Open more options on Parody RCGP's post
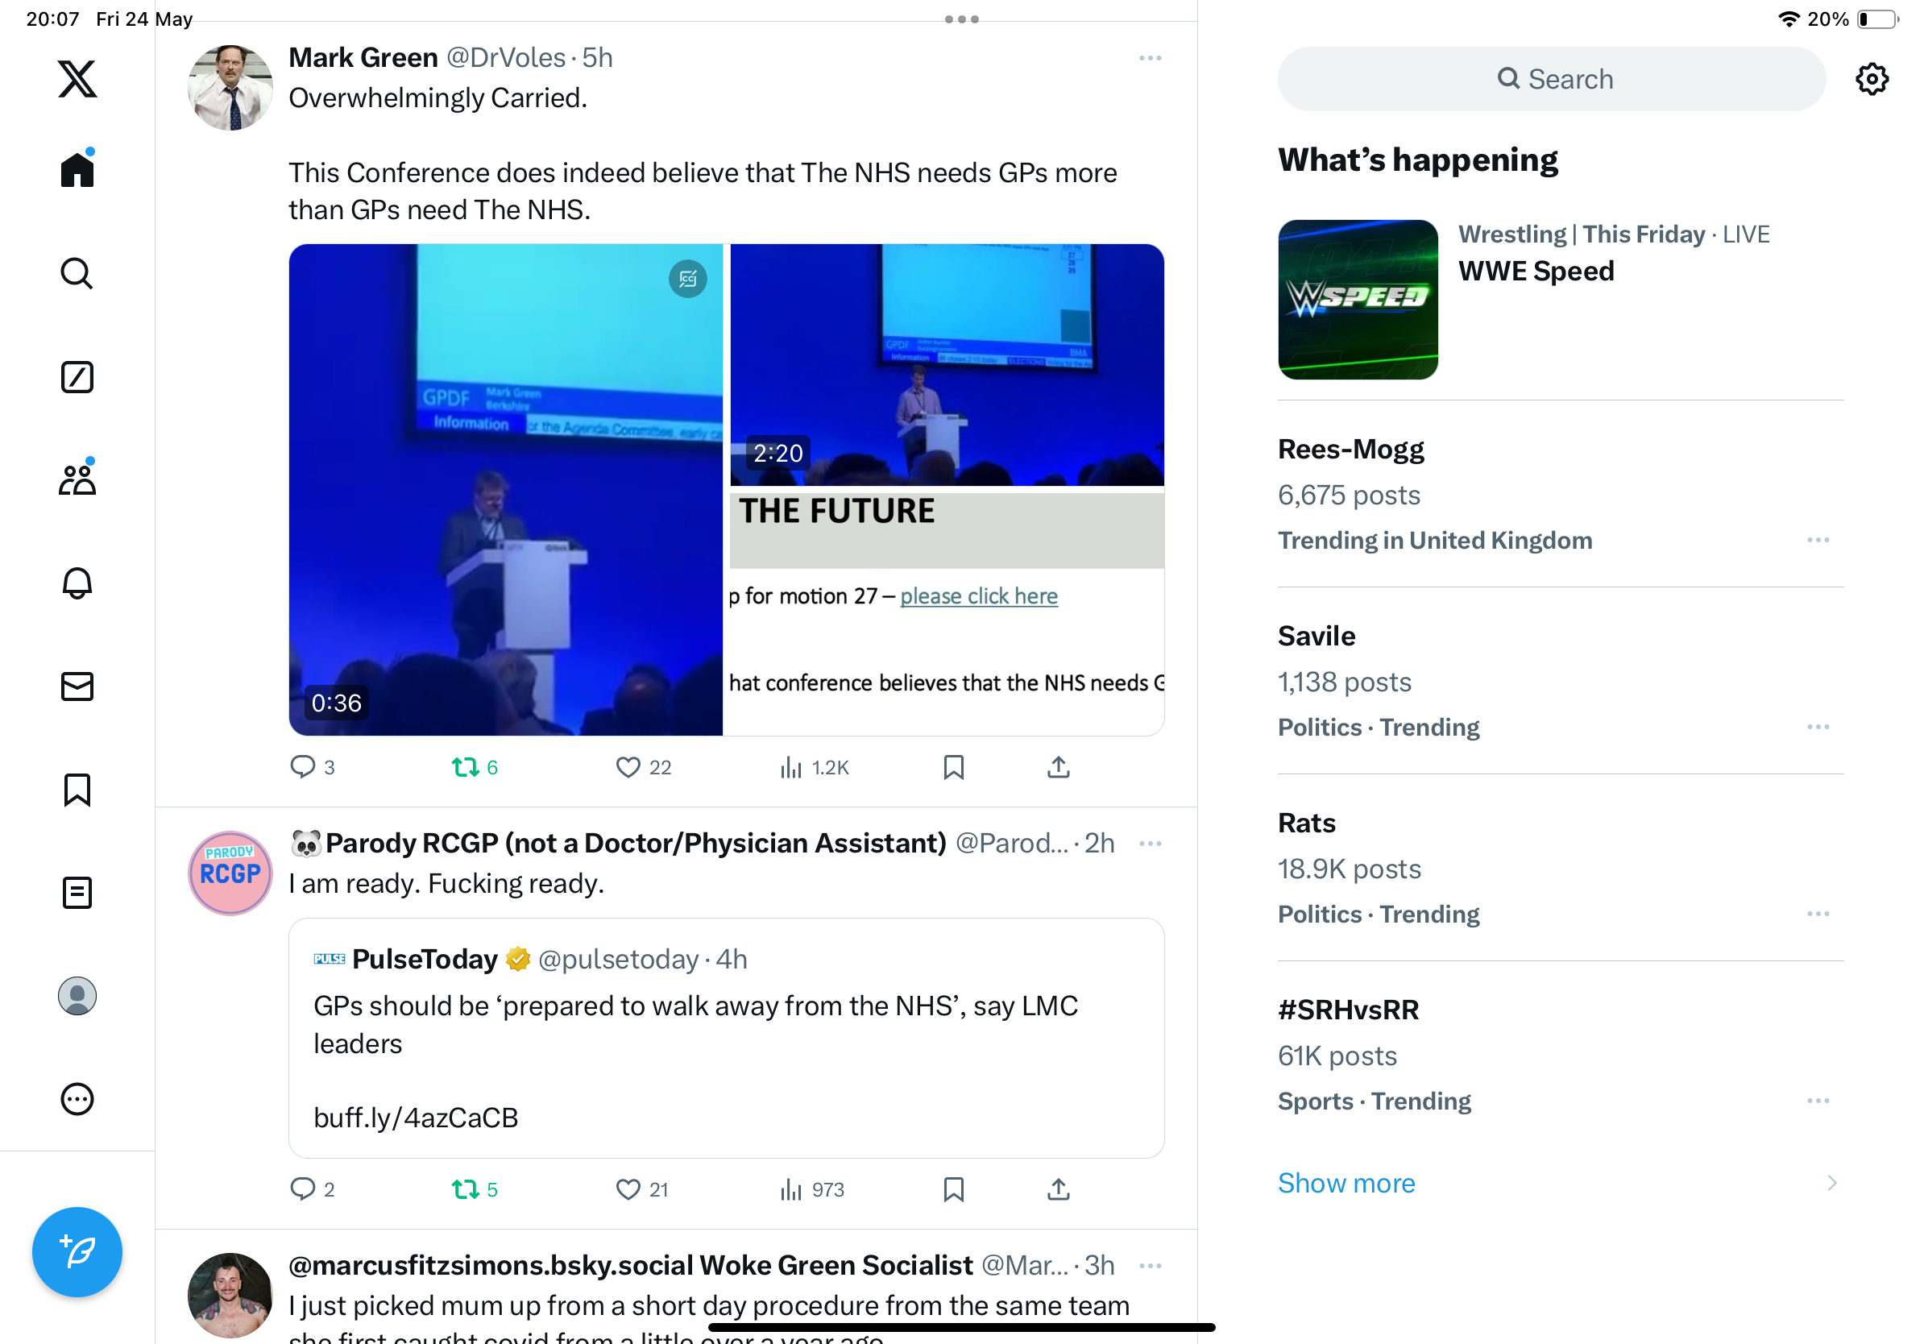Screen dimensions: 1924x1344 [1150, 843]
